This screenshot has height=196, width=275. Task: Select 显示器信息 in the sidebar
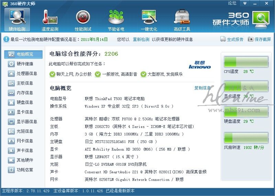23,122
